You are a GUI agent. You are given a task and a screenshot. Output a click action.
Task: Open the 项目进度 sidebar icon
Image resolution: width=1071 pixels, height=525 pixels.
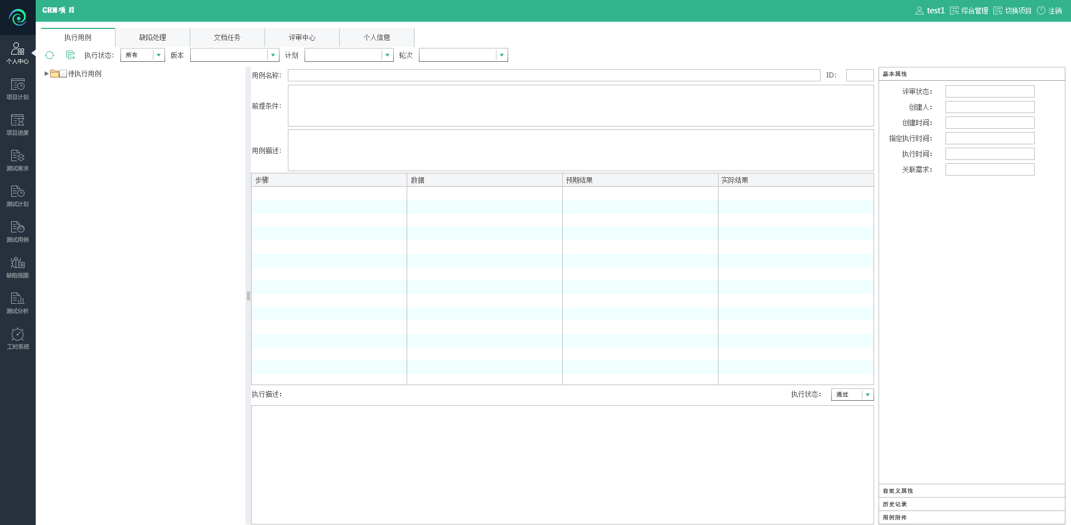pos(17,125)
